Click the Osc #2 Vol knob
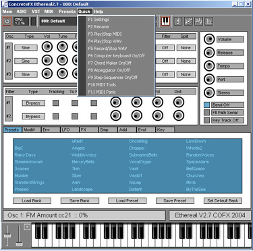 point(47,61)
